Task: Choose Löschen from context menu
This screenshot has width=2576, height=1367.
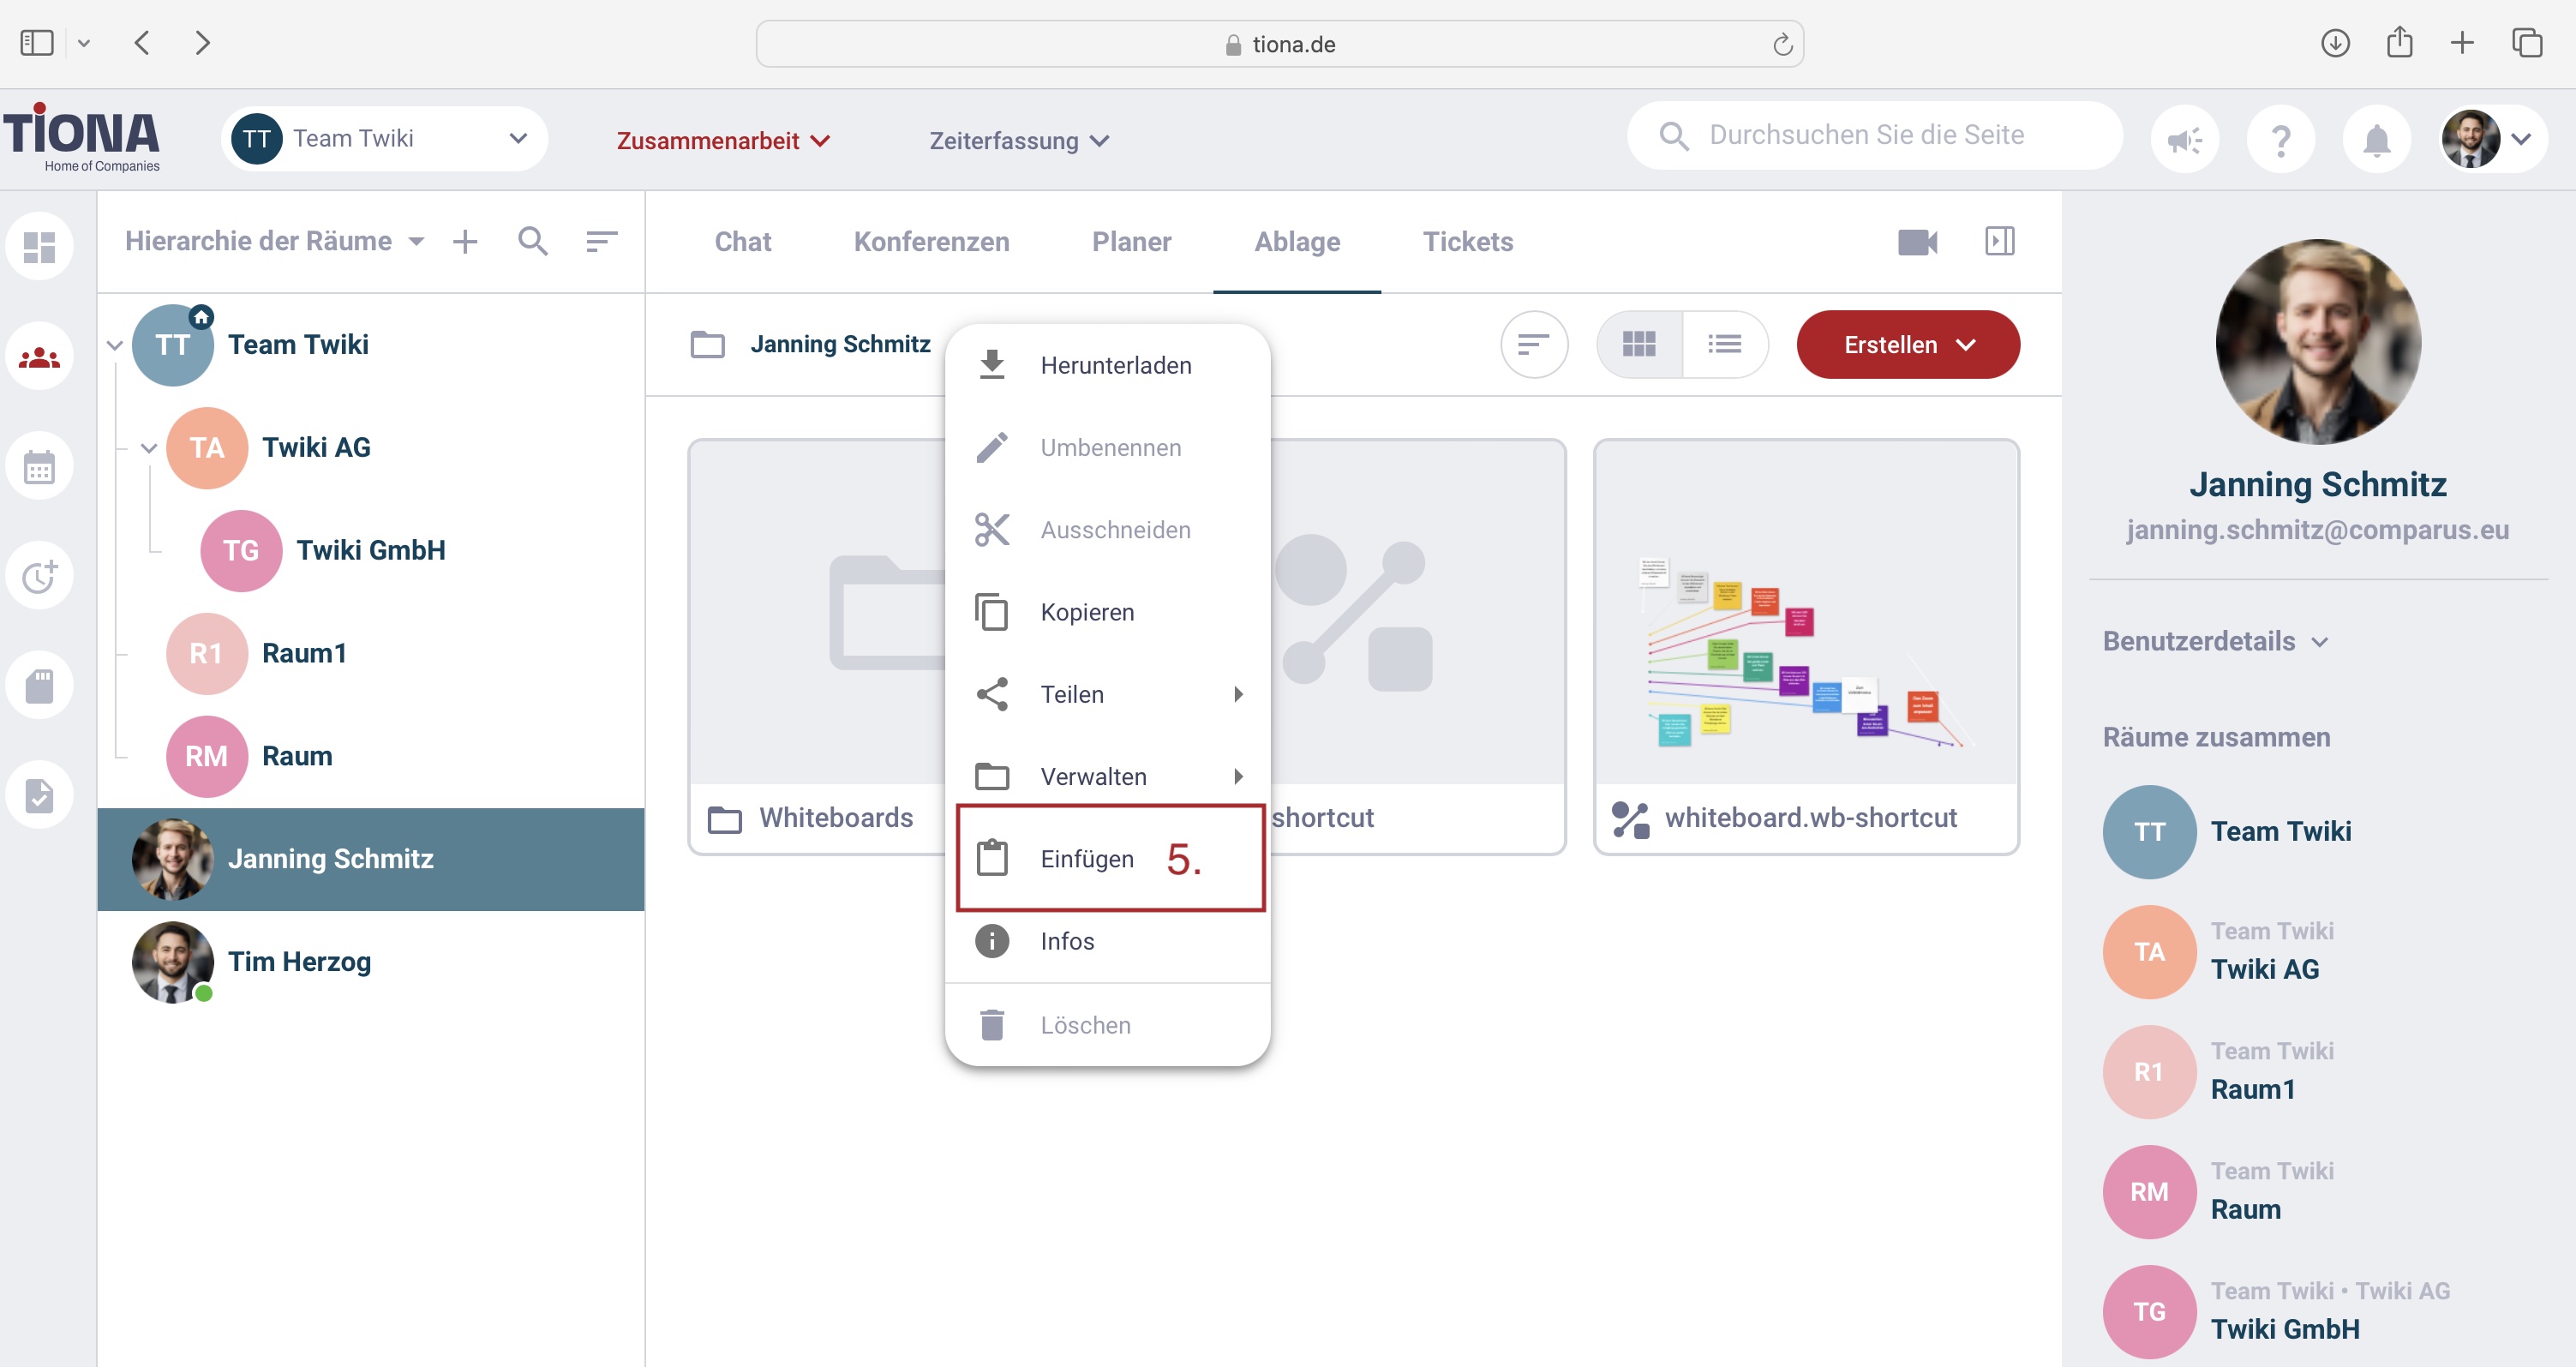Action: click(x=1107, y=1025)
